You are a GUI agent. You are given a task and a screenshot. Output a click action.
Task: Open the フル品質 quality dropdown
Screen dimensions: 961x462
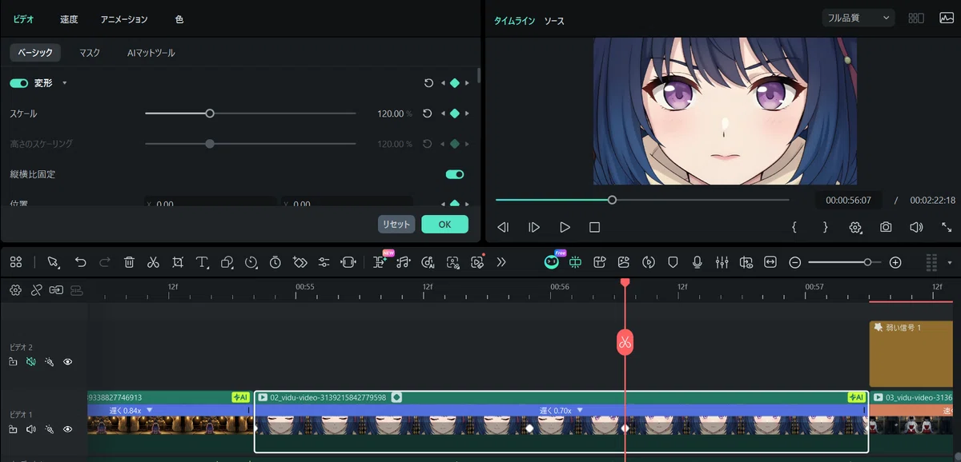click(858, 18)
